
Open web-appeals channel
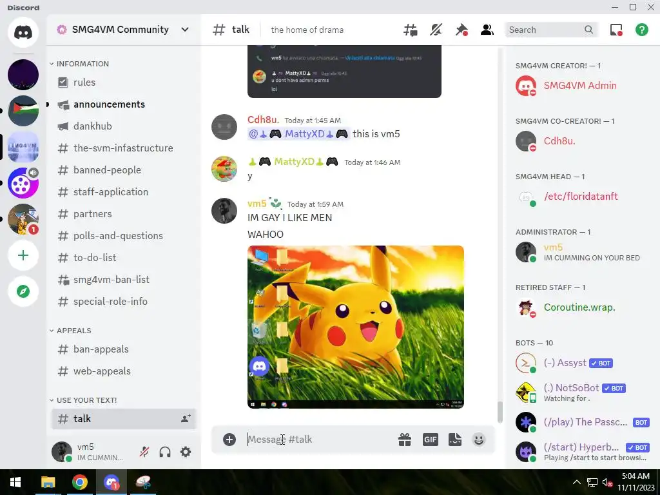click(123, 371)
